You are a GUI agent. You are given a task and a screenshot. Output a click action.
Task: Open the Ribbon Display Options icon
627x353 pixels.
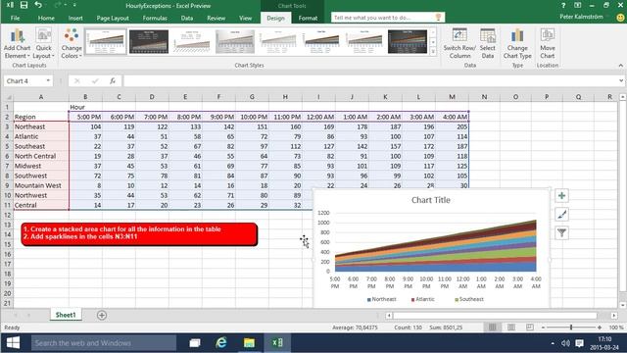(x=578, y=5)
